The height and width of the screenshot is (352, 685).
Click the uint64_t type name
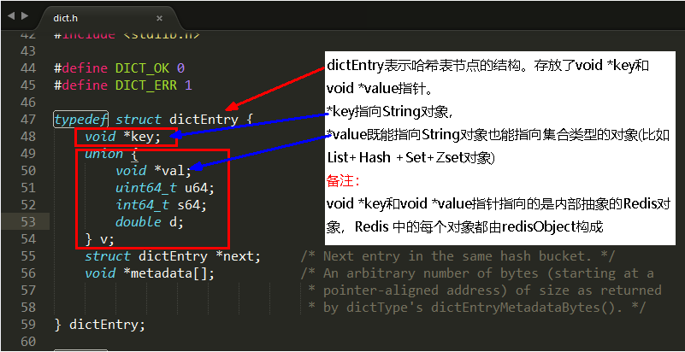tap(146, 188)
